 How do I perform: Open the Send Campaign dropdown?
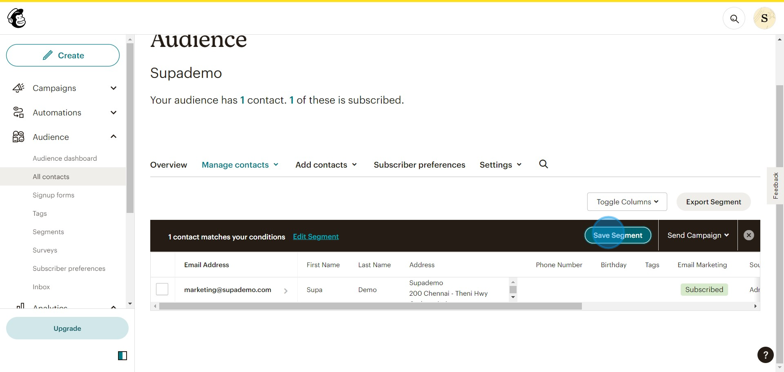coord(698,235)
